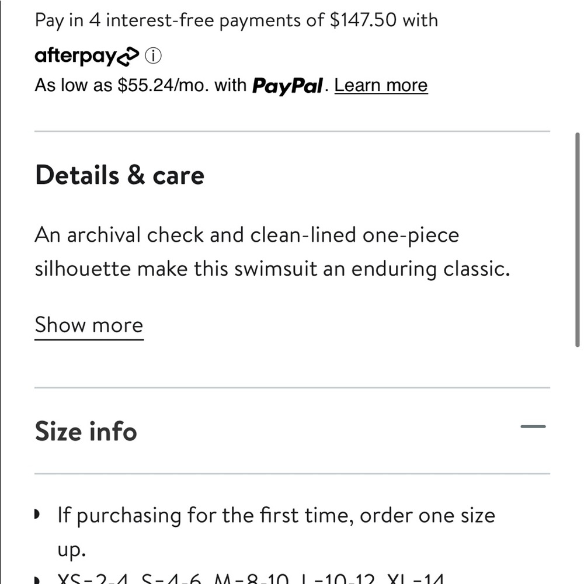Open the PayPal Learn more link
584x584 pixels.
[x=381, y=85]
